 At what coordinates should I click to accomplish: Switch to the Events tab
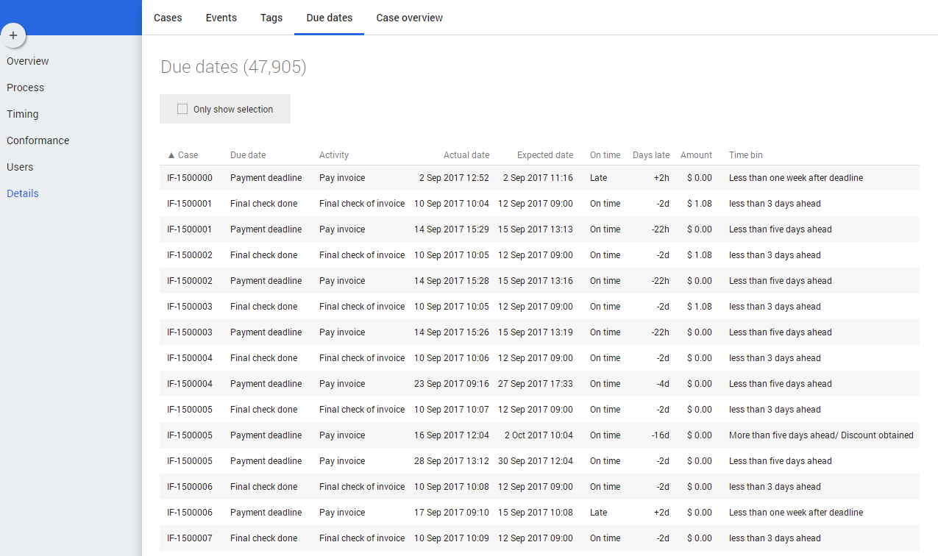(221, 18)
